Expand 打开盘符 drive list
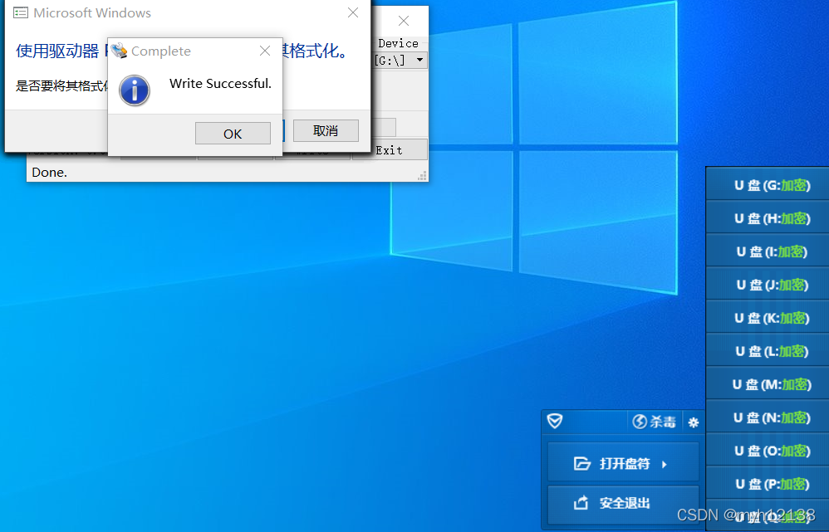The width and height of the screenshot is (829, 532). pyautogui.click(x=623, y=463)
